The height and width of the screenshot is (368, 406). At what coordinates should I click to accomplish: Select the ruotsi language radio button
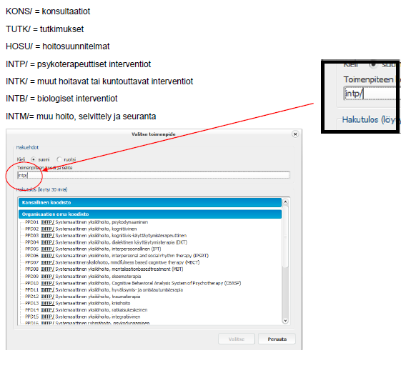click(59, 159)
